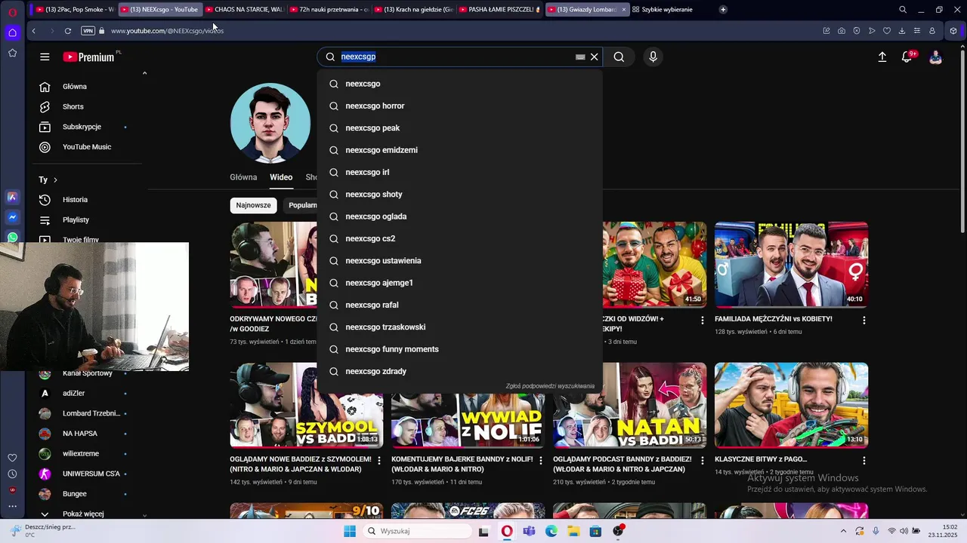Select the 'neexcsgo emidzemi' suggestion
Image resolution: width=967 pixels, height=543 pixels.
click(459, 150)
